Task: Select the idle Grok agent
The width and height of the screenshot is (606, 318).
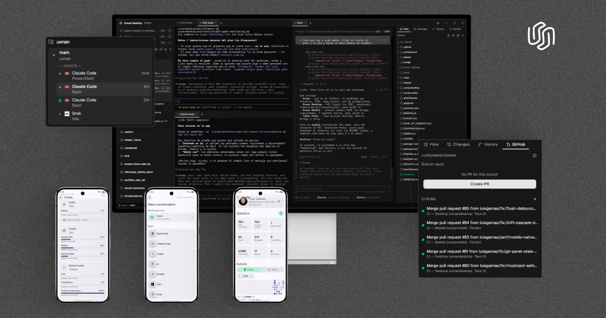Action: 104,116
